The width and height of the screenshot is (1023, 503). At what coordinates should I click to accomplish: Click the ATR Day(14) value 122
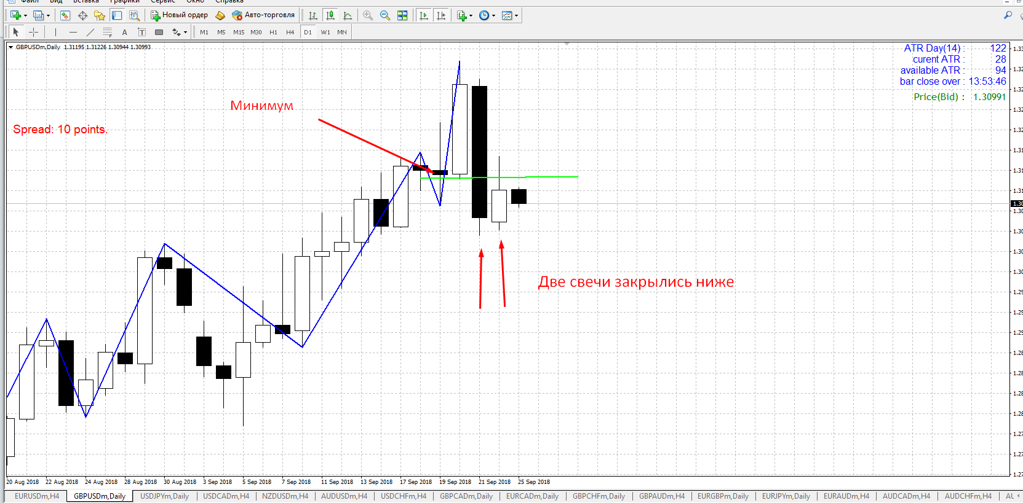[x=998, y=48]
